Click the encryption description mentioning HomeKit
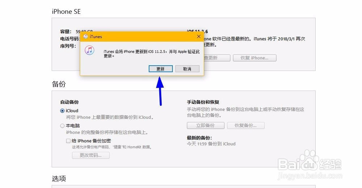The width and height of the screenshot is (362, 188). click(x=112, y=147)
